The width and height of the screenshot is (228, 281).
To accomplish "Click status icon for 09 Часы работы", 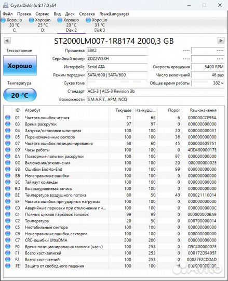I will (x=8, y=150).
